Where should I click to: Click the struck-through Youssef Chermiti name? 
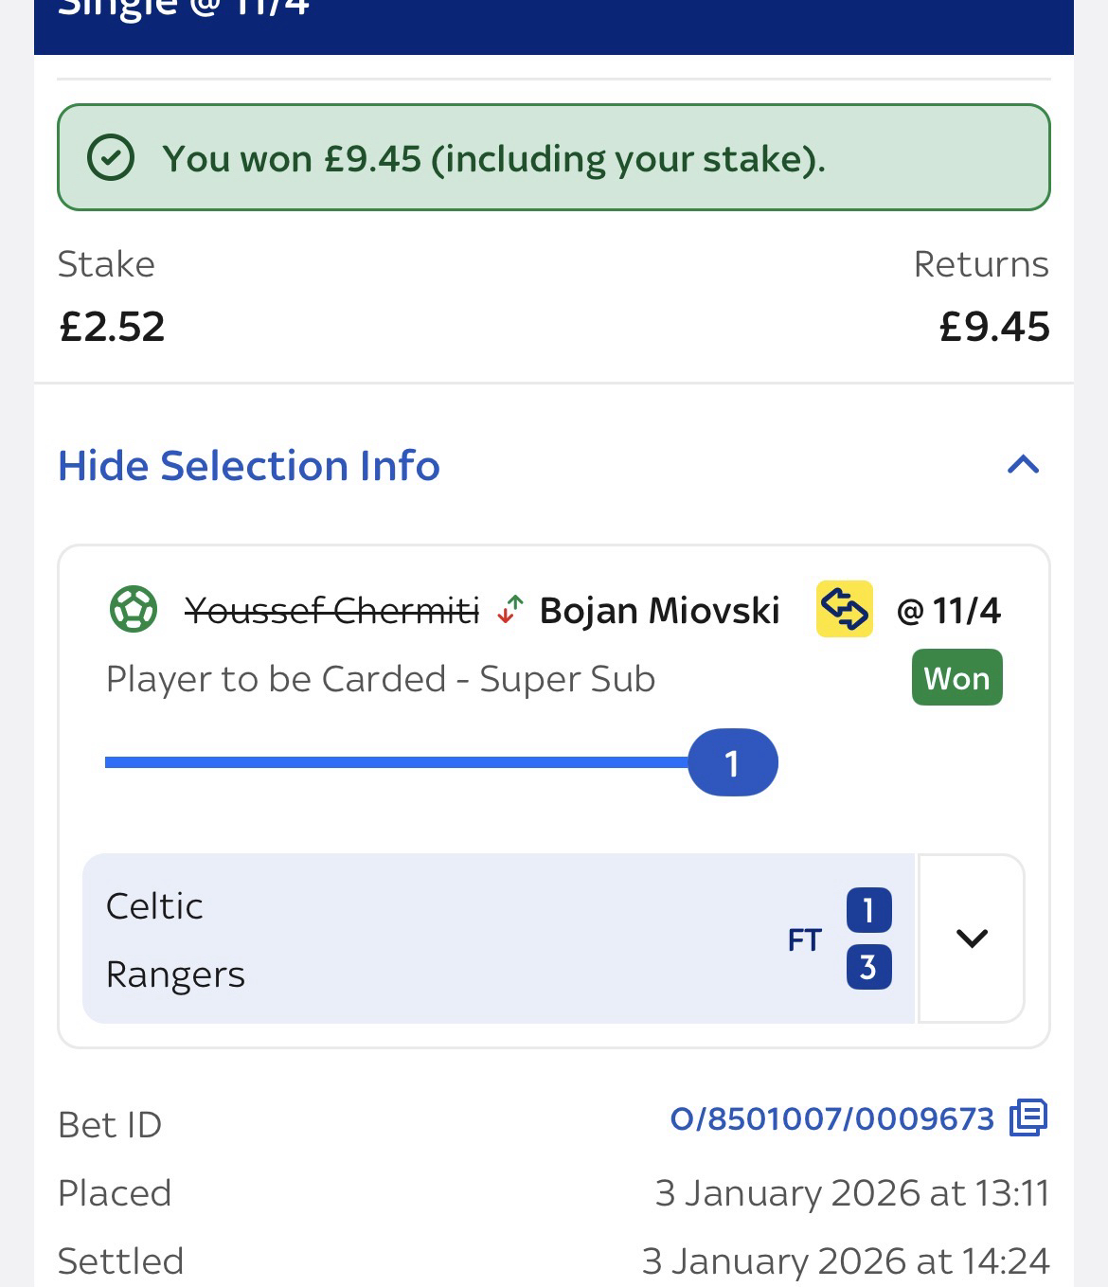[331, 611]
